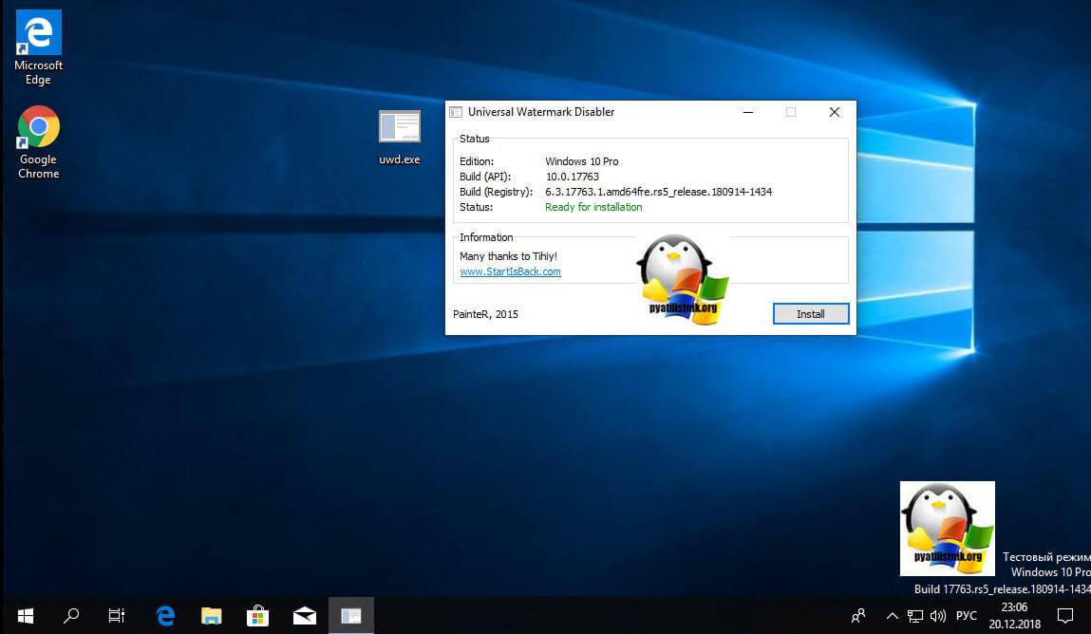Open the Windows Start menu
Viewport: 1091px width, 634px height.
26,616
